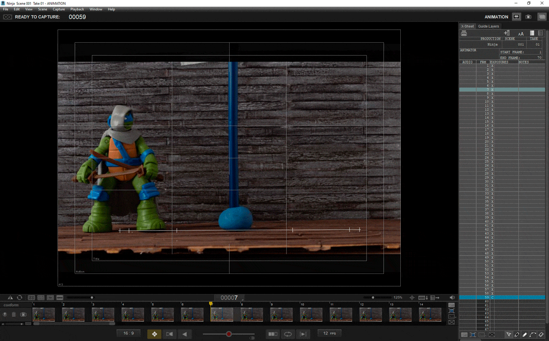This screenshot has height=341, width=549.
Task: Select the pencil drawing tool
Action: 517,335
